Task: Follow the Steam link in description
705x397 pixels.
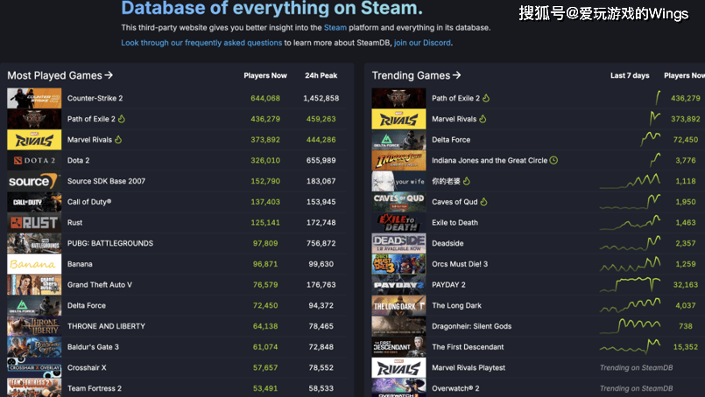Action: pos(335,27)
